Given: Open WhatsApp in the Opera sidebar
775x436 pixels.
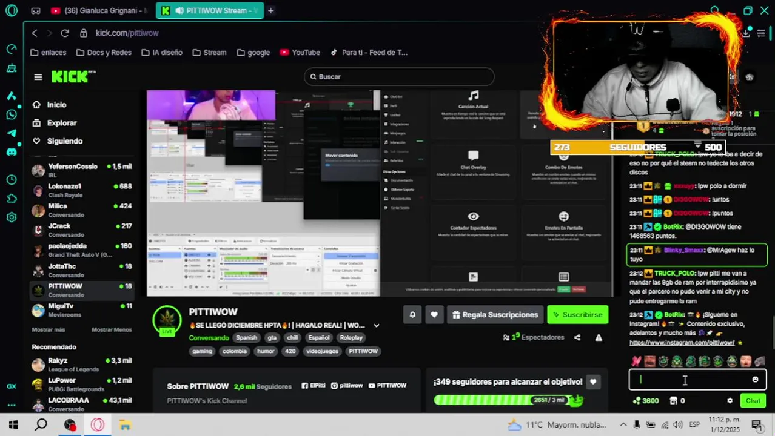Looking at the screenshot, I should click(x=12, y=114).
